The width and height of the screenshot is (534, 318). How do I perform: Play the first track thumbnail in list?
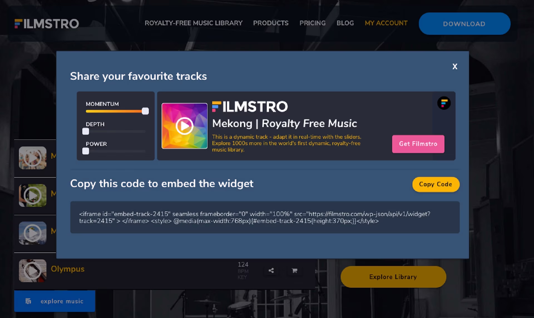pyautogui.click(x=33, y=158)
